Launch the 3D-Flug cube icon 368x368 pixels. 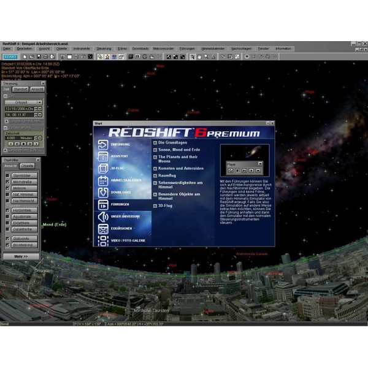[x=103, y=169]
